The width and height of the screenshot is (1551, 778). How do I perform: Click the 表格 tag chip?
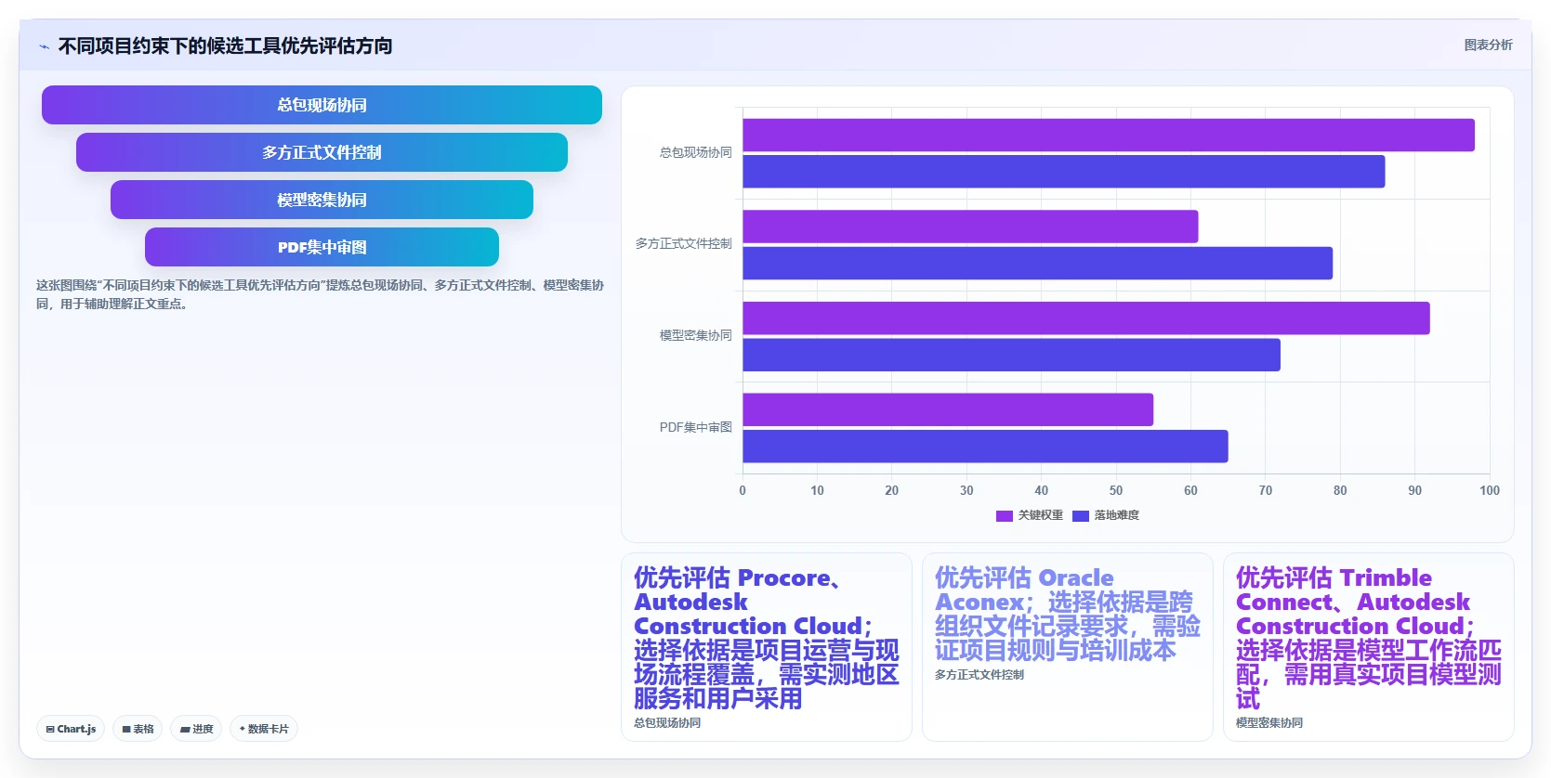pyautogui.click(x=138, y=729)
